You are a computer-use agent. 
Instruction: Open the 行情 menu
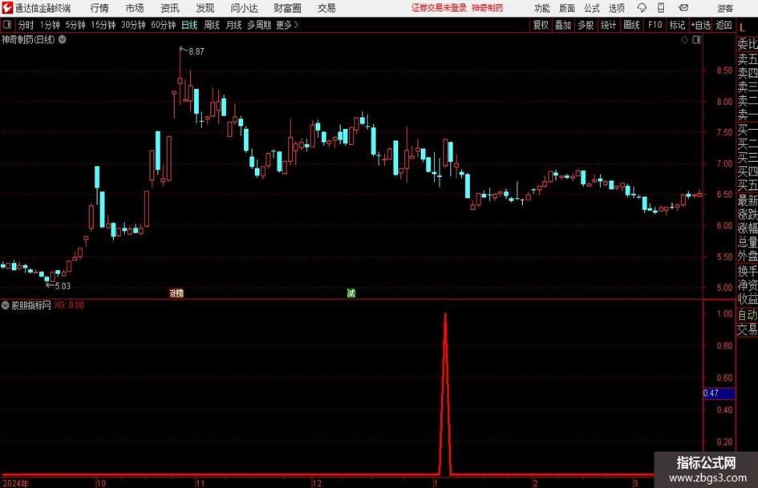[99, 8]
